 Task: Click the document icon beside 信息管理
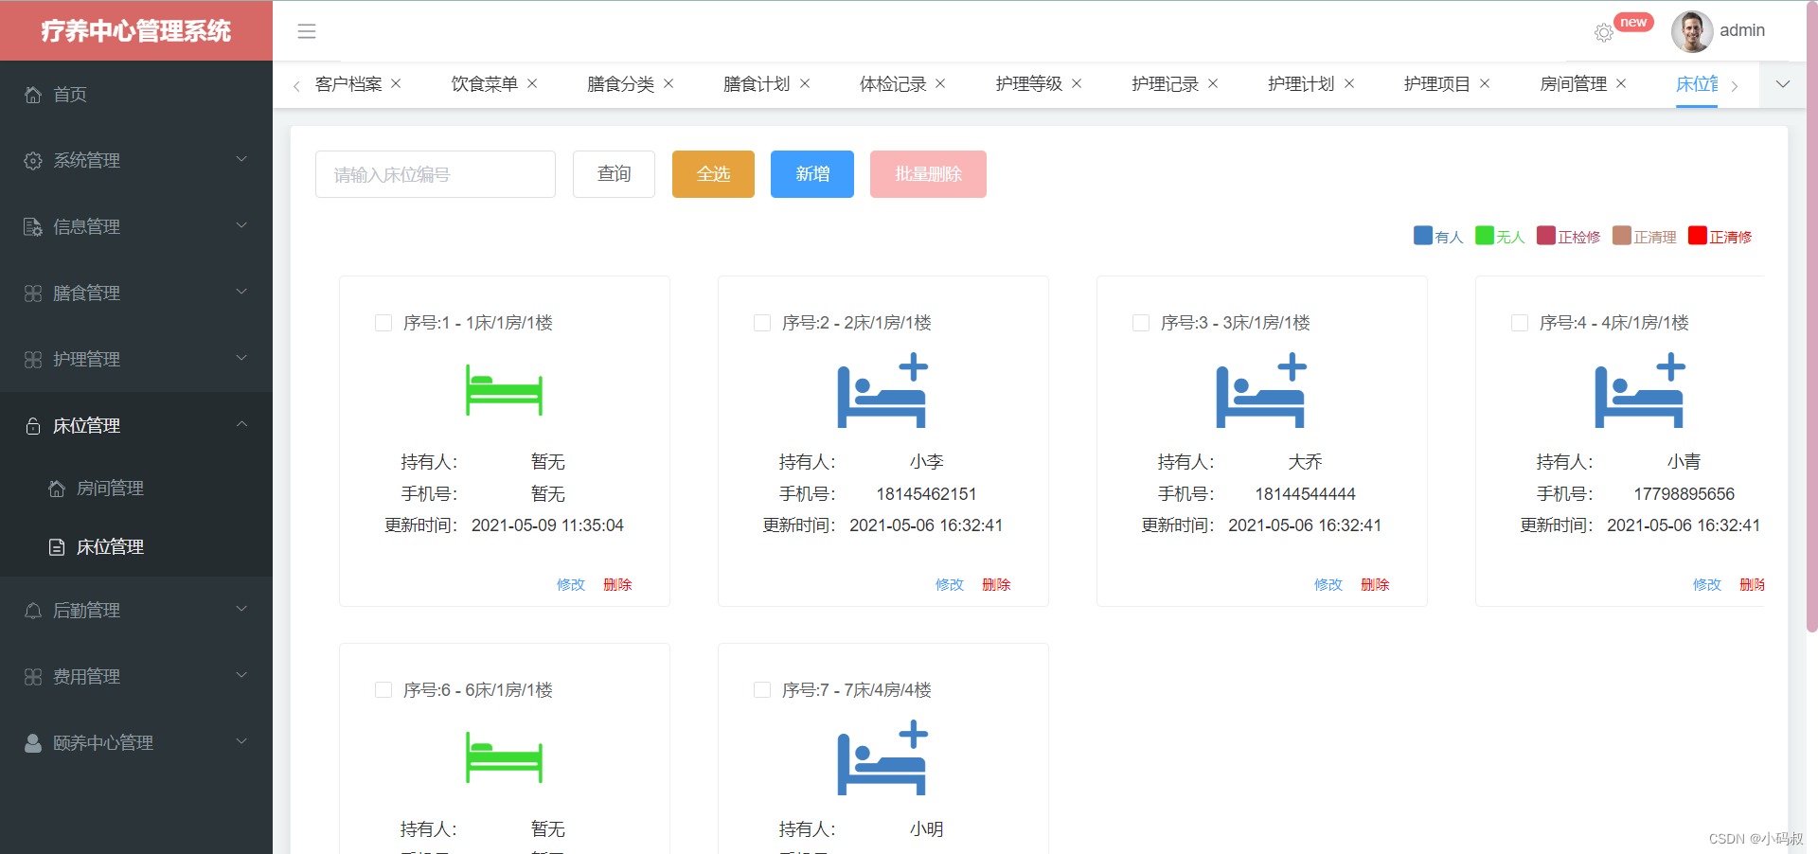33,227
